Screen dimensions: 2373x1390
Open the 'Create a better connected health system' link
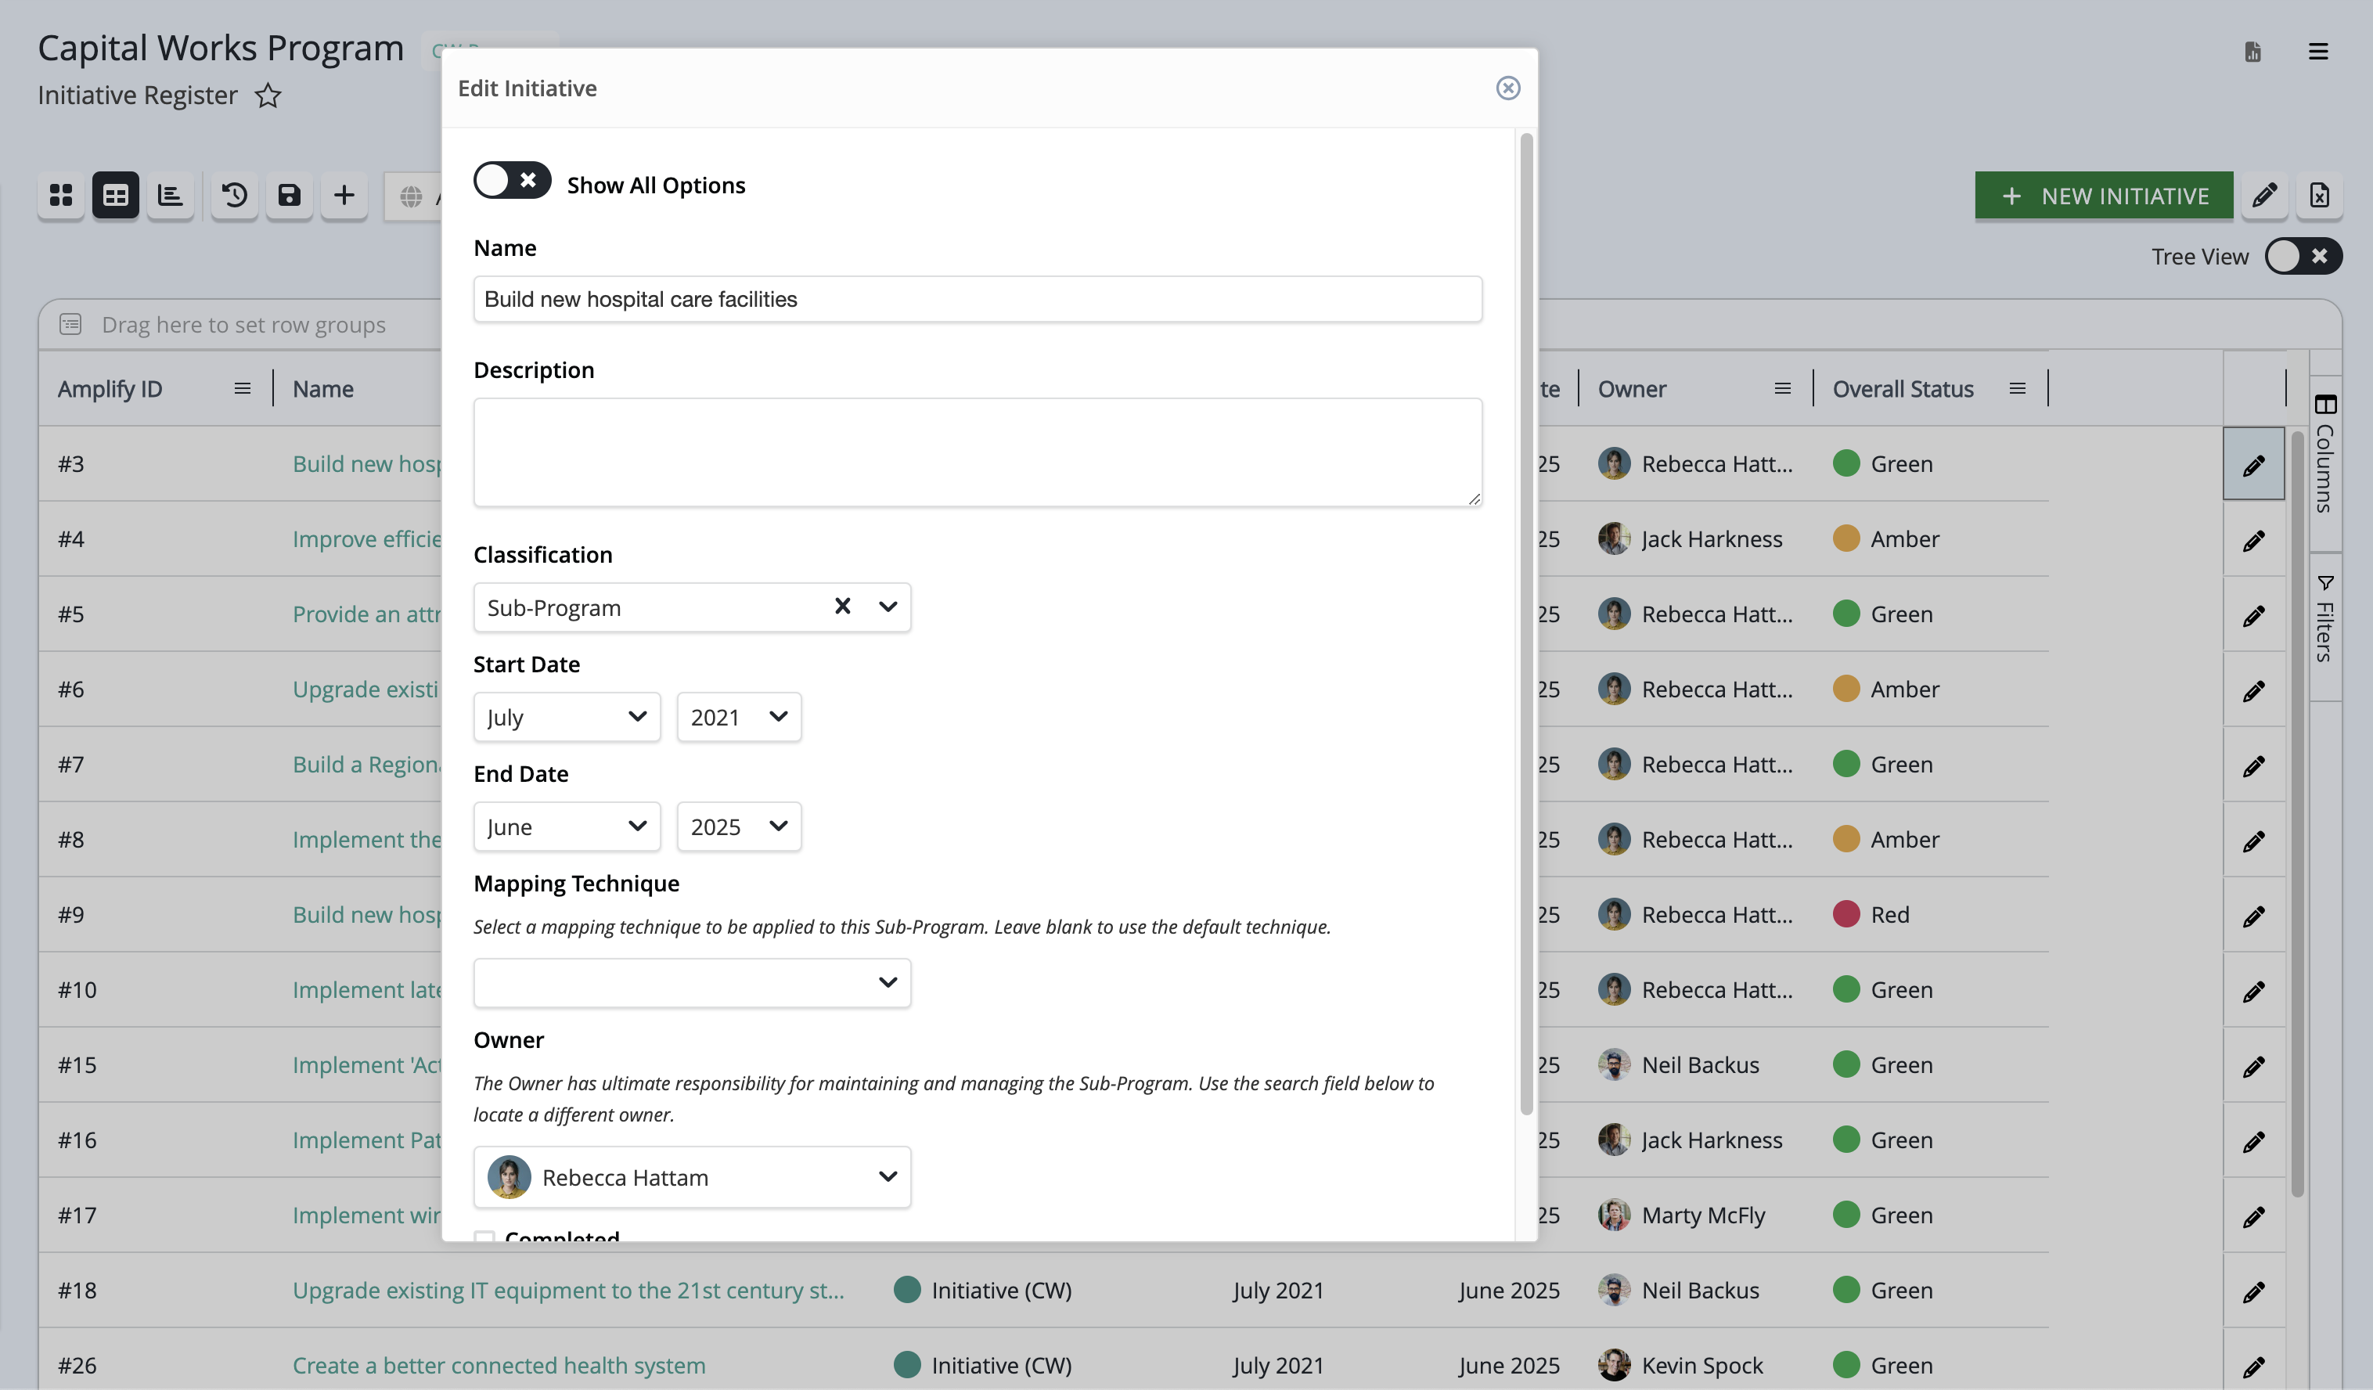[499, 1366]
